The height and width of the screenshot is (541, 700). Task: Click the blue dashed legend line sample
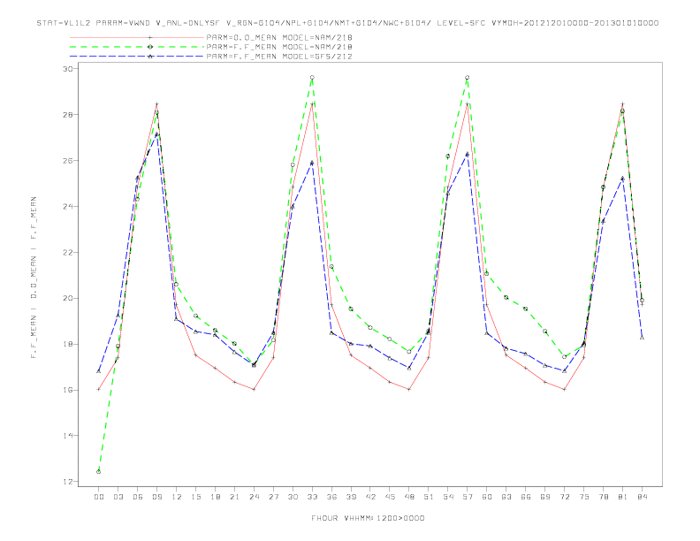(x=137, y=57)
